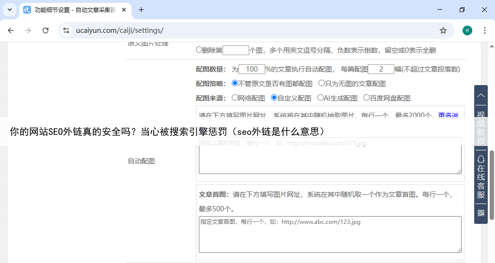Click the browser back arrow
Viewport: 495px width, 263px height.
coord(11,30)
